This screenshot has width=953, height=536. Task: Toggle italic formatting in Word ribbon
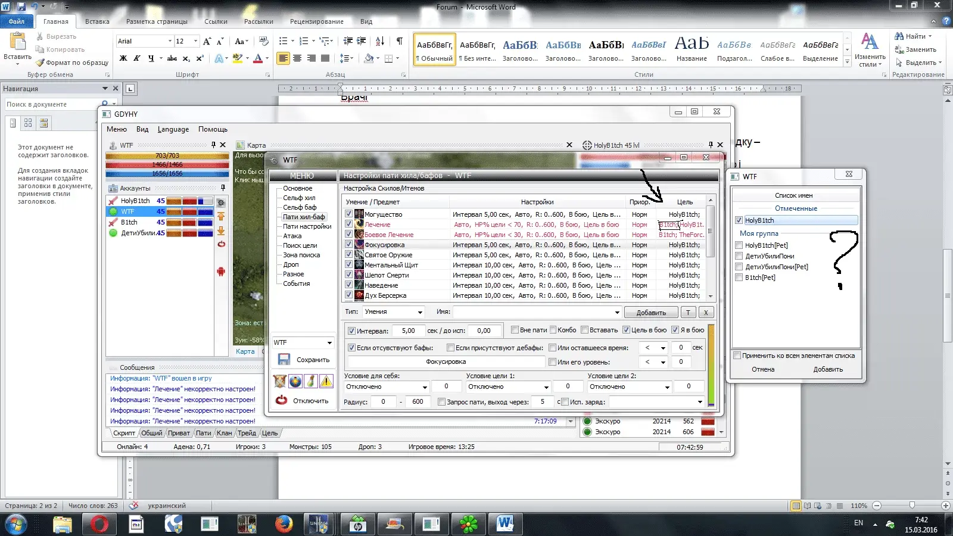137,58
